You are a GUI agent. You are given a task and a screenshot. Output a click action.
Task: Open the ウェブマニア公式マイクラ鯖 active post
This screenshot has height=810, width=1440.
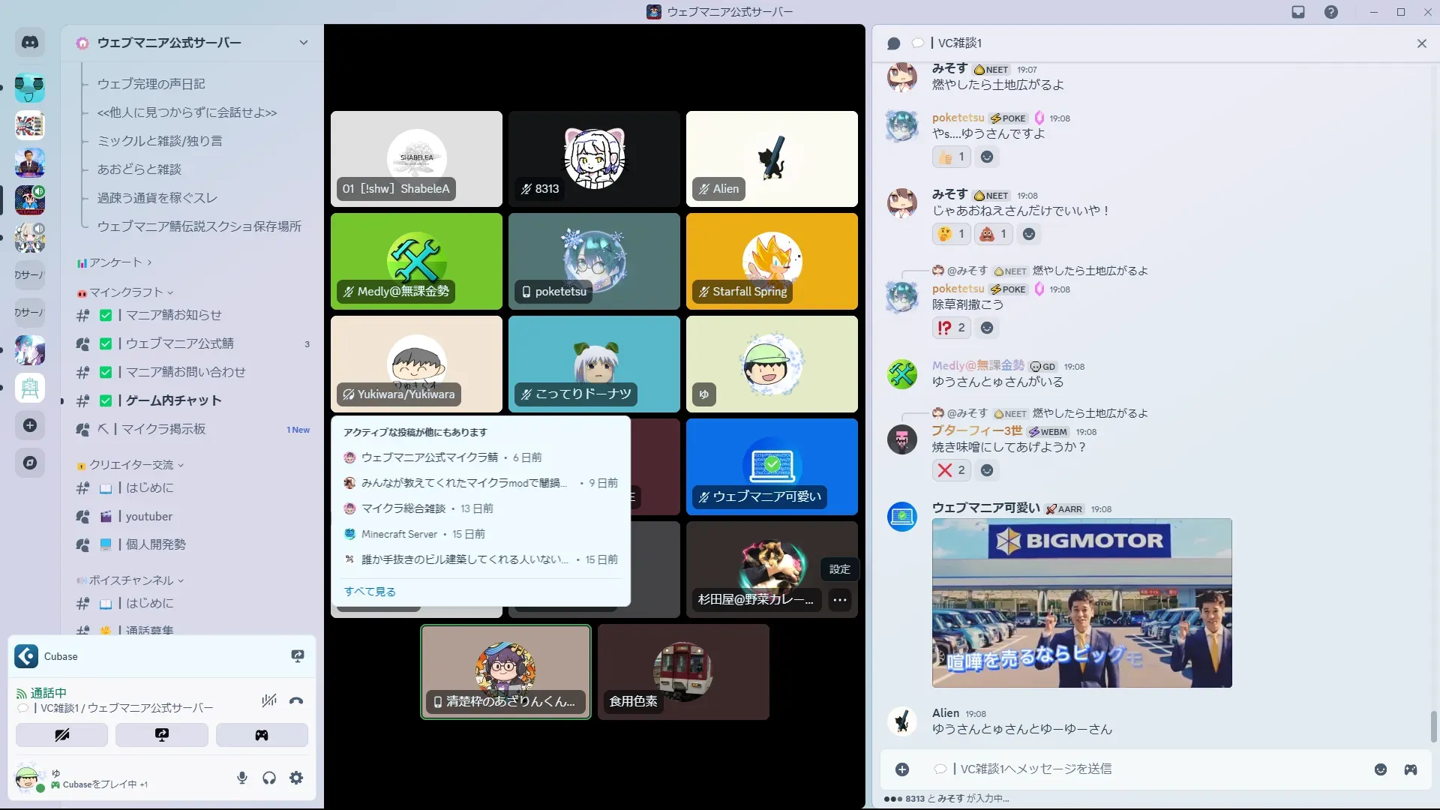[429, 457]
